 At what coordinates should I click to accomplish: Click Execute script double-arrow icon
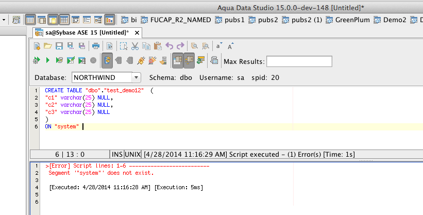pyautogui.click(x=37, y=60)
